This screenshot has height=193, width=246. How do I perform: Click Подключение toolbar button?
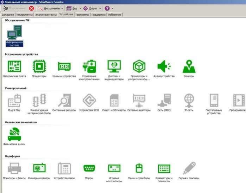point(14,8)
